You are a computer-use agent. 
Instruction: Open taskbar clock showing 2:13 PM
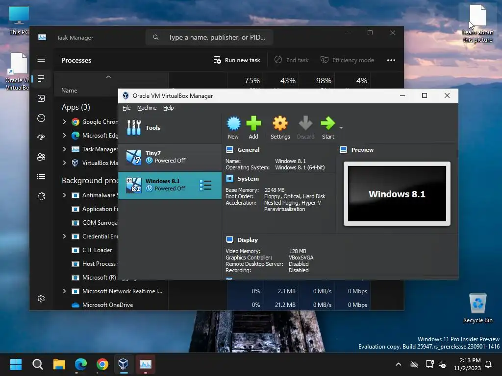tap(467, 364)
